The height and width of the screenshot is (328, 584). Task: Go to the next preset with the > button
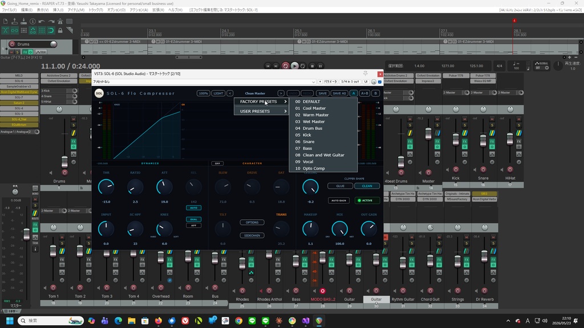coord(281,93)
